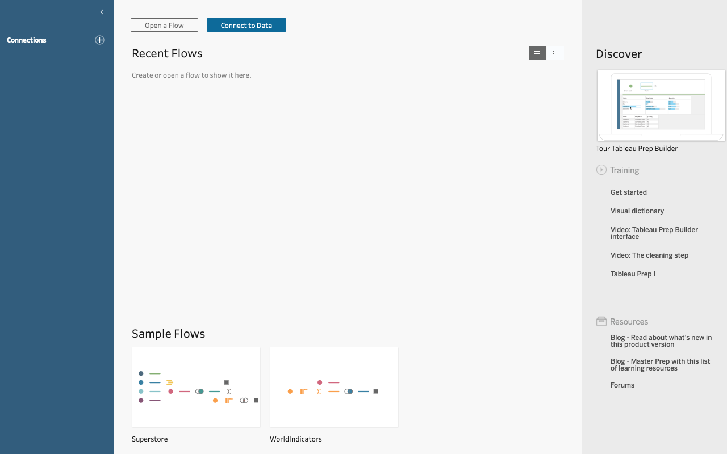Viewport: 727px width, 454px height.
Task: Click the Superstore flow name
Action: pos(150,439)
